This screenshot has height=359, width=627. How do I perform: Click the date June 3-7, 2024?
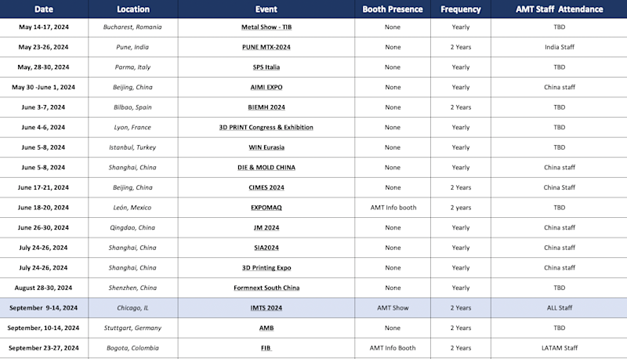(44, 107)
